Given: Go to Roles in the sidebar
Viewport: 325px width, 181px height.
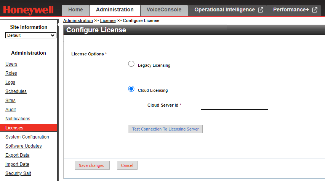Looking at the screenshot, I should coord(11,73).
